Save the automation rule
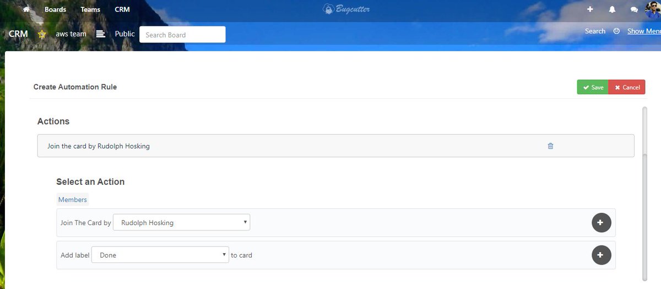The width and height of the screenshot is (661, 289). 593,87
